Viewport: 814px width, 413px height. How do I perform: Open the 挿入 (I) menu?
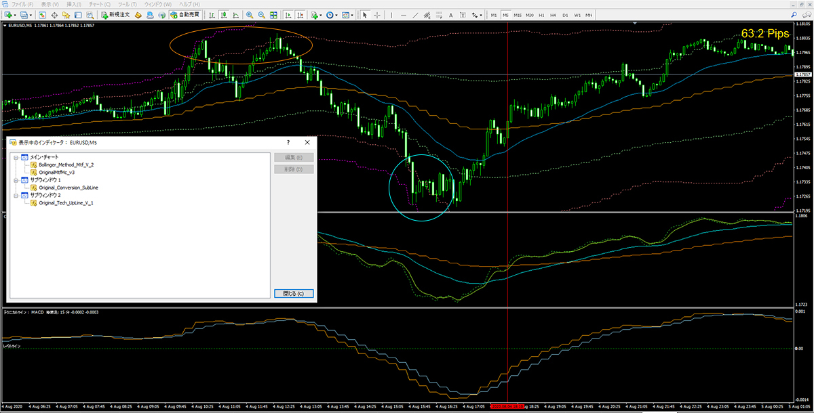click(x=73, y=4)
